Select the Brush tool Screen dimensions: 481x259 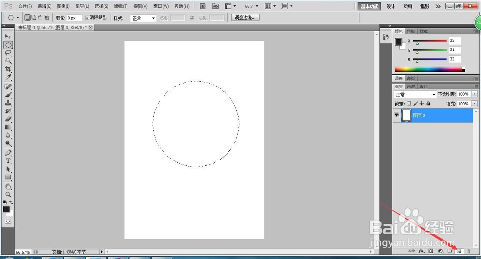(x=8, y=95)
